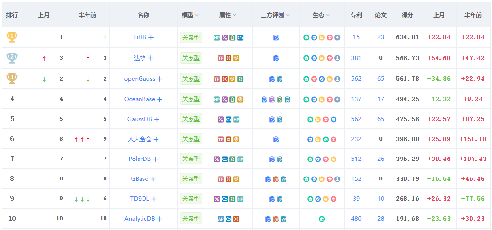Click the evaluation clipboard icon in TiDB row
This screenshot has width=492, height=230.
276,37
